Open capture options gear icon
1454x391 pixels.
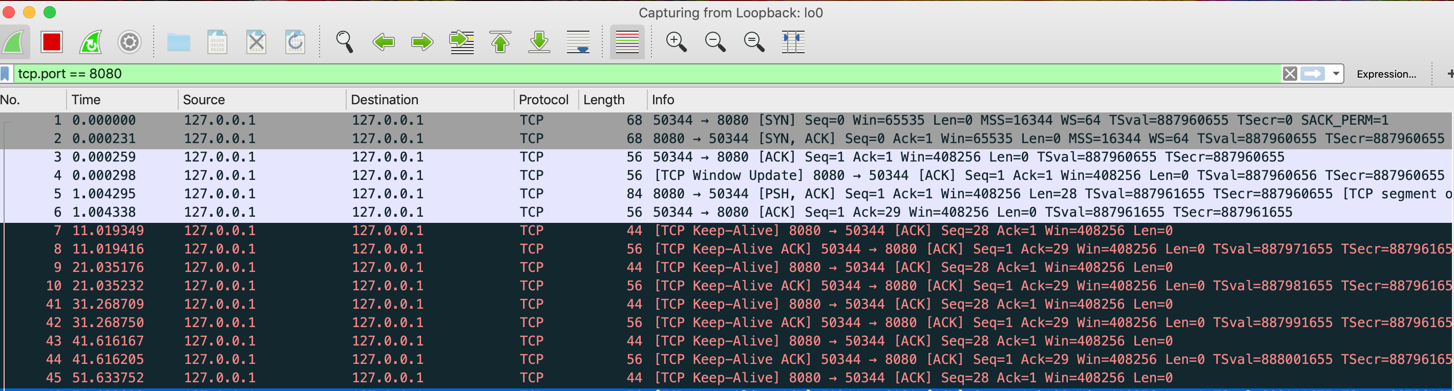click(x=129, y=42)
